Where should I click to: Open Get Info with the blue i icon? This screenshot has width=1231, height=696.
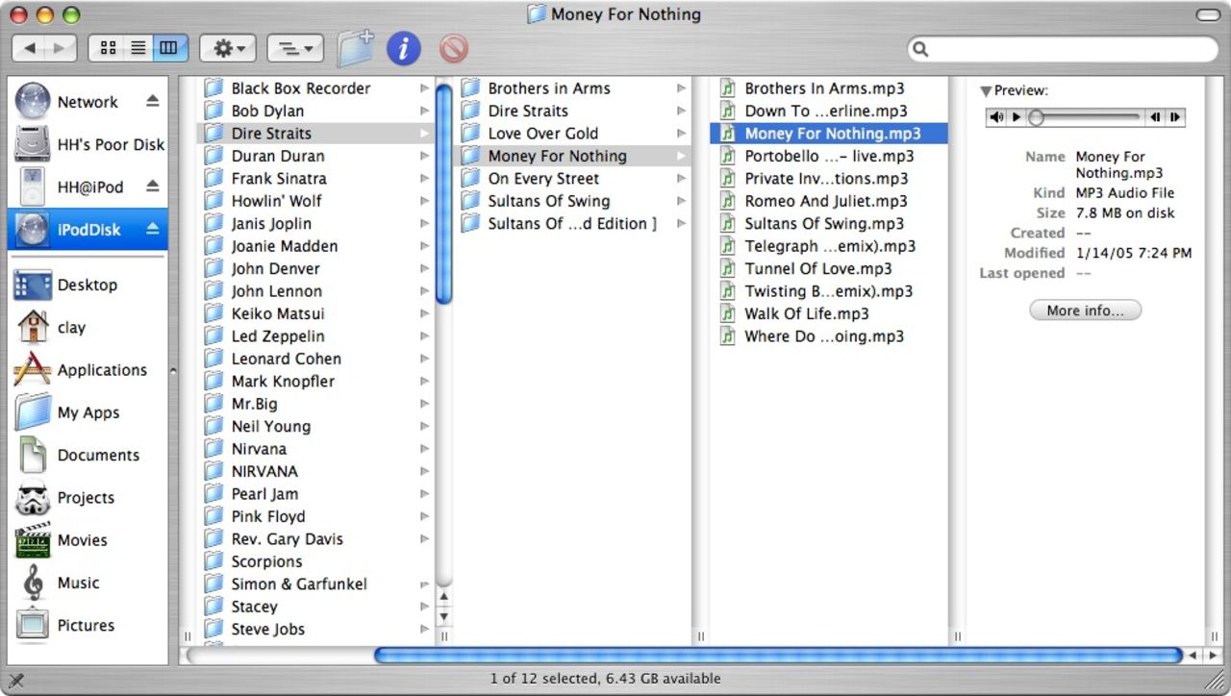404,48
